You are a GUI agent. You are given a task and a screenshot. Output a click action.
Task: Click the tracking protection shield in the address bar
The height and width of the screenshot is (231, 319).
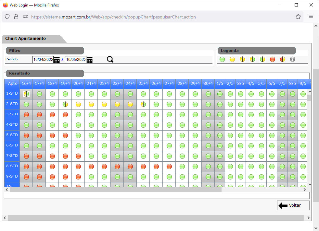tap(7, 17)
